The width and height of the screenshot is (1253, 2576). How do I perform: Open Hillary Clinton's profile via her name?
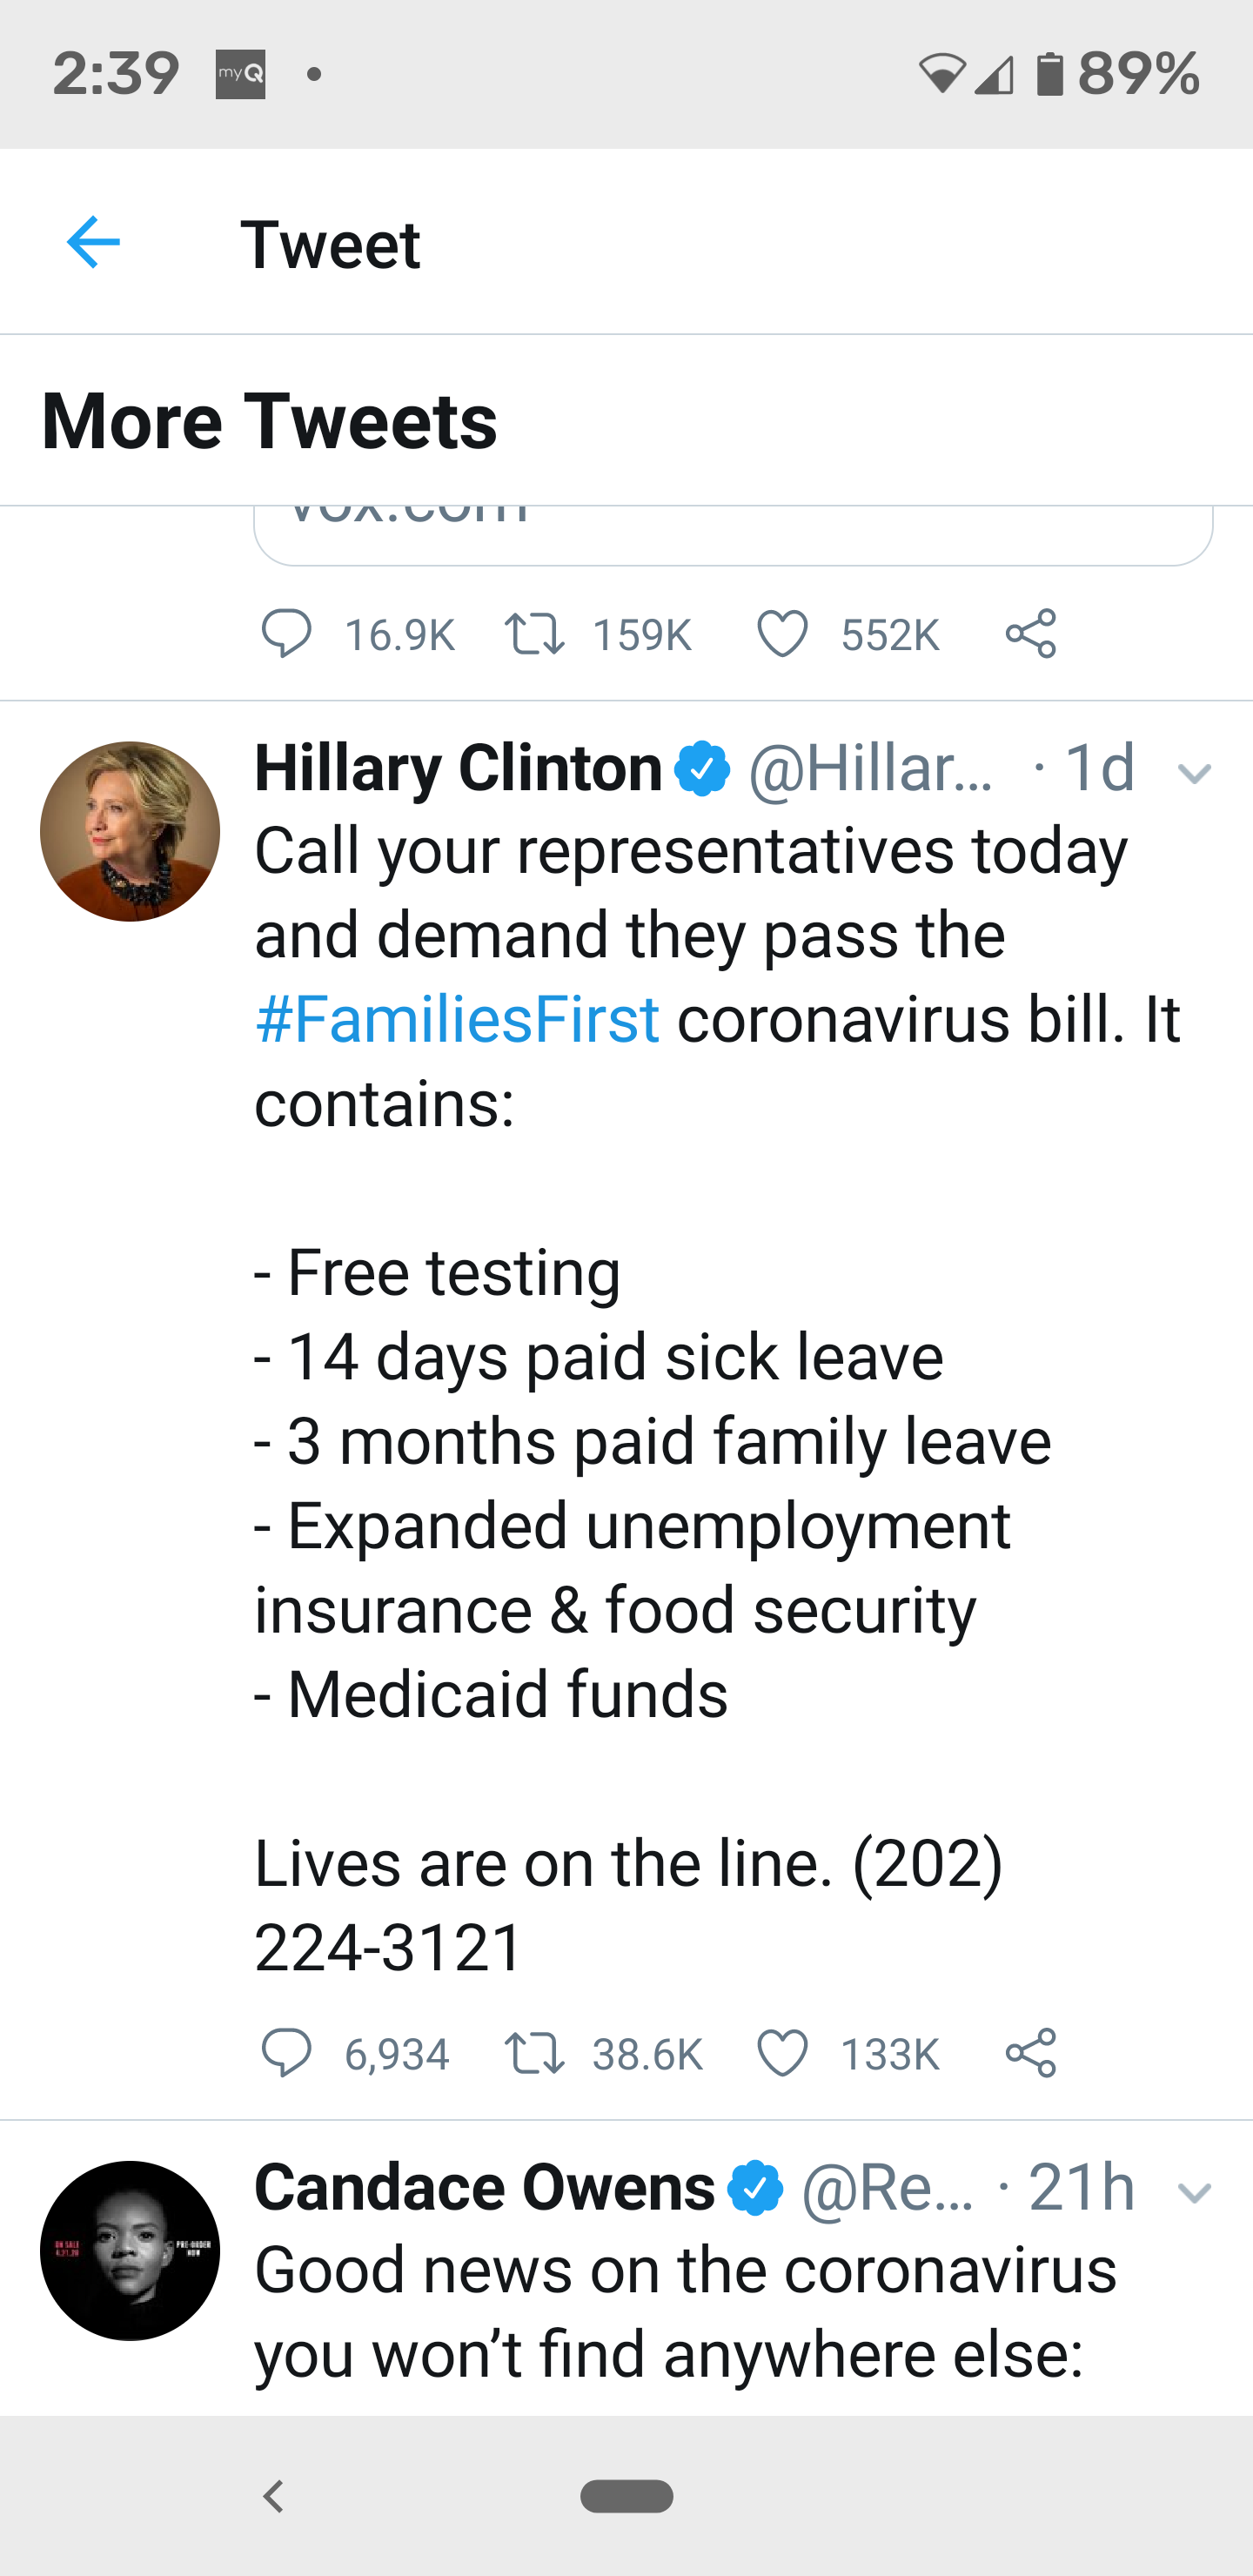pos(458,769)
